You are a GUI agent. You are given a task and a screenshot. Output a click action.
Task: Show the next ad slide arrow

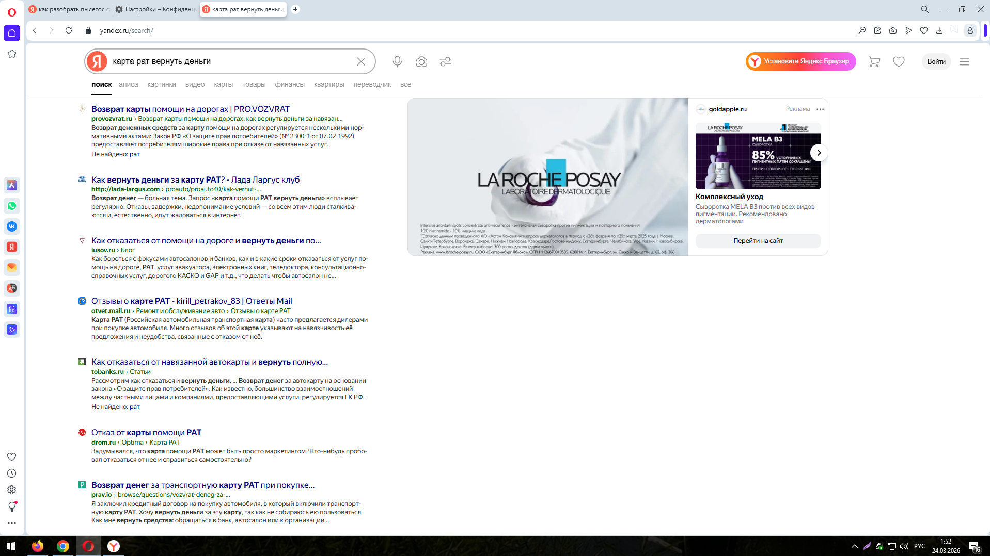(819, 153)
